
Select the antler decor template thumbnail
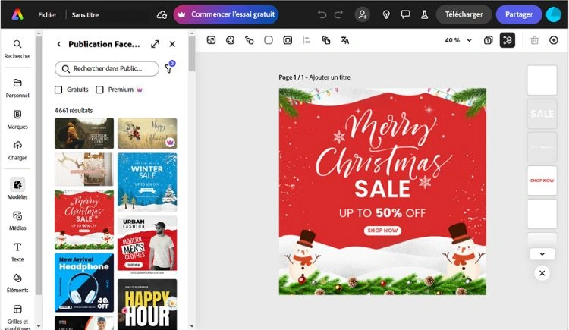tap(84, 169)
